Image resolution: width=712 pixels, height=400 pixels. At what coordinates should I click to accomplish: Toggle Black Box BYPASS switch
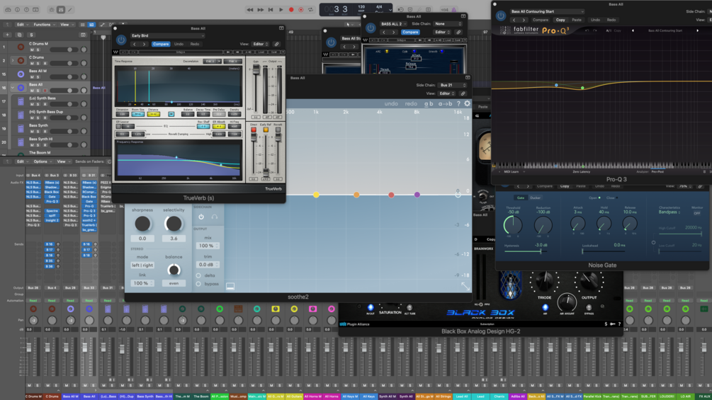[589, 307]
